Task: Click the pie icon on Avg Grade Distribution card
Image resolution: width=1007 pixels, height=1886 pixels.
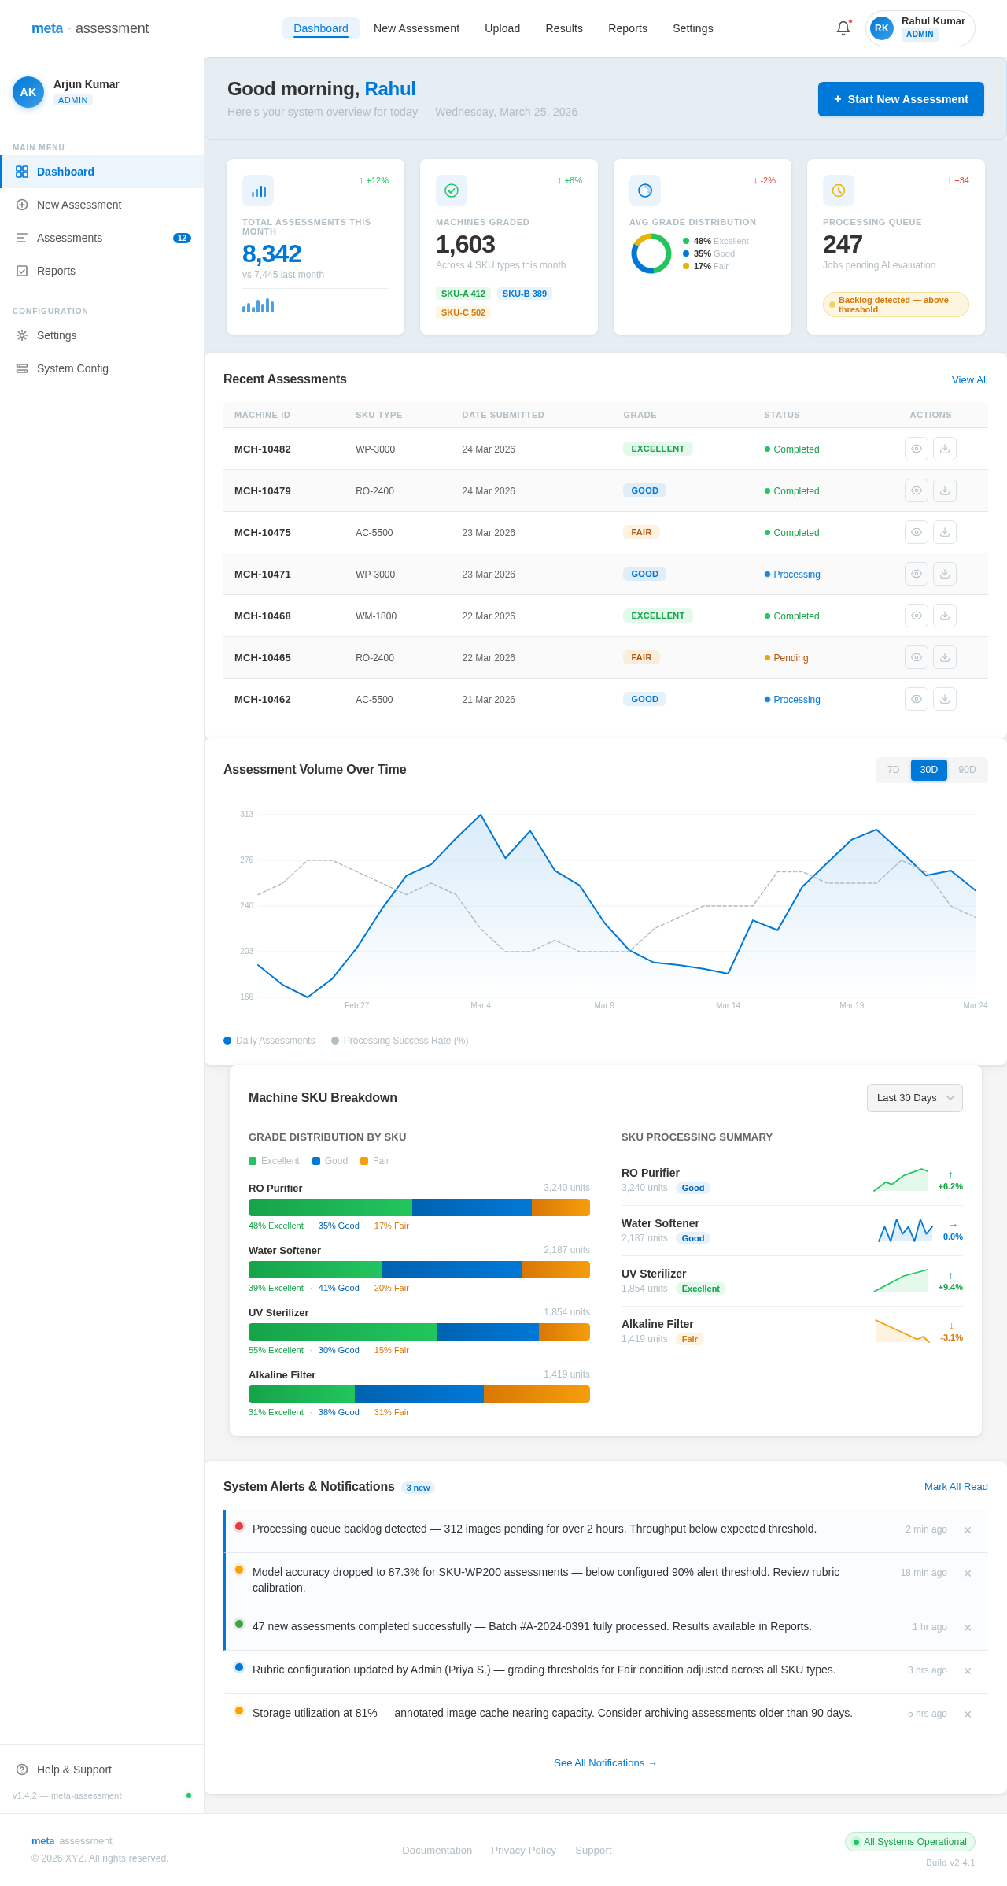Action: pos(645,190)
